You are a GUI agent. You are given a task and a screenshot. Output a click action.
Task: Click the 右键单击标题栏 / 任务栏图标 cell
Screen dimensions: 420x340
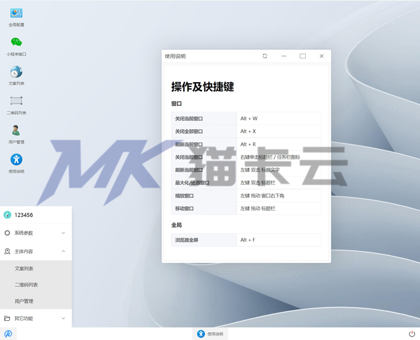(x=279, y=157)
